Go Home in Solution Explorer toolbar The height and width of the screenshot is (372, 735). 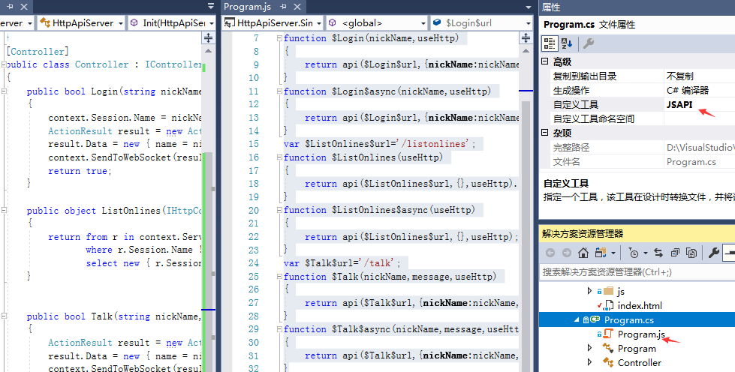[x=583, y=253]
